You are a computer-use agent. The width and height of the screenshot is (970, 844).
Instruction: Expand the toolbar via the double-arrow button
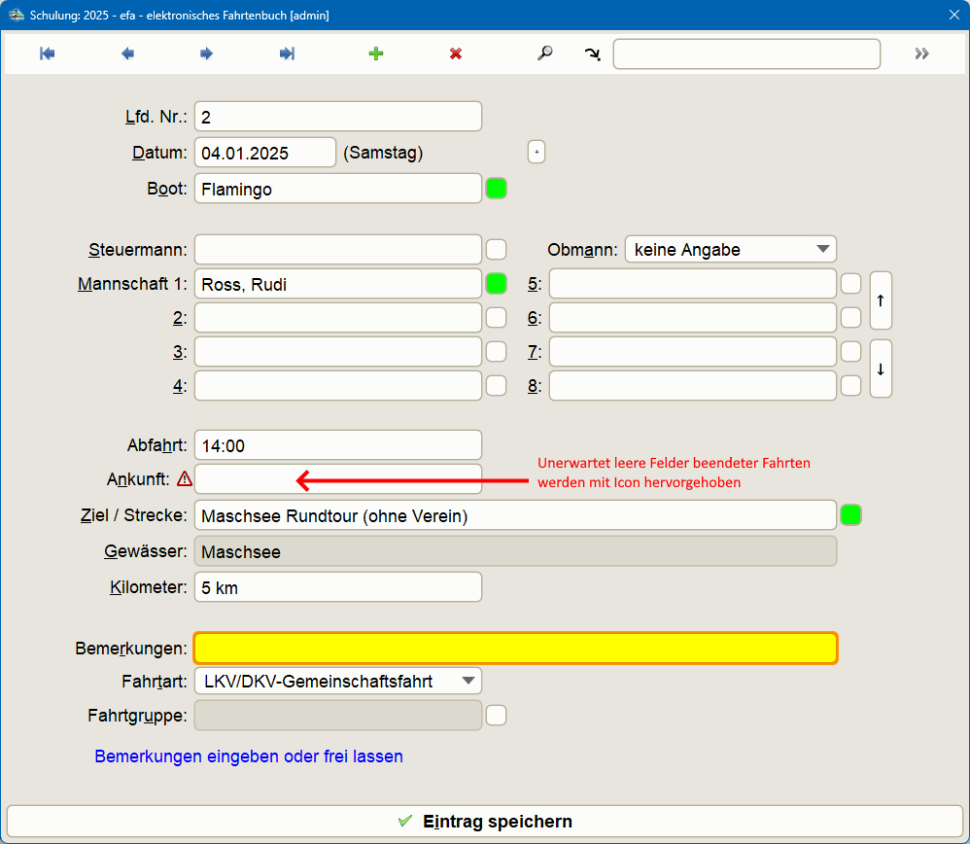tap(920, 53)
